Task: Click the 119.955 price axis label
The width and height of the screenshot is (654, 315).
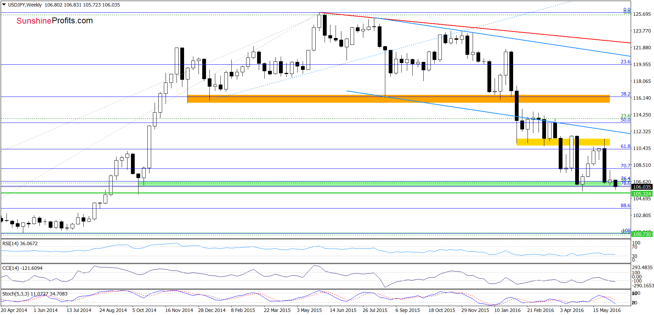Action: [x=642, y=64]
